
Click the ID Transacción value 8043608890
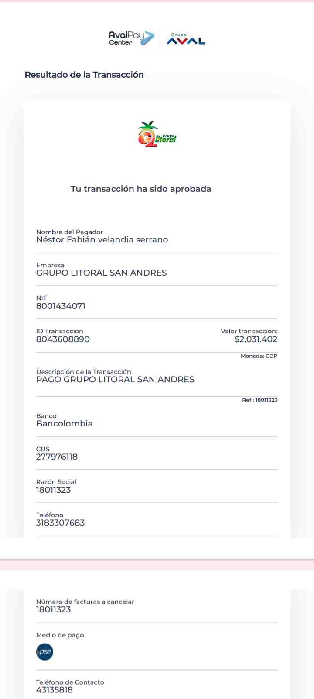(63, 339)
